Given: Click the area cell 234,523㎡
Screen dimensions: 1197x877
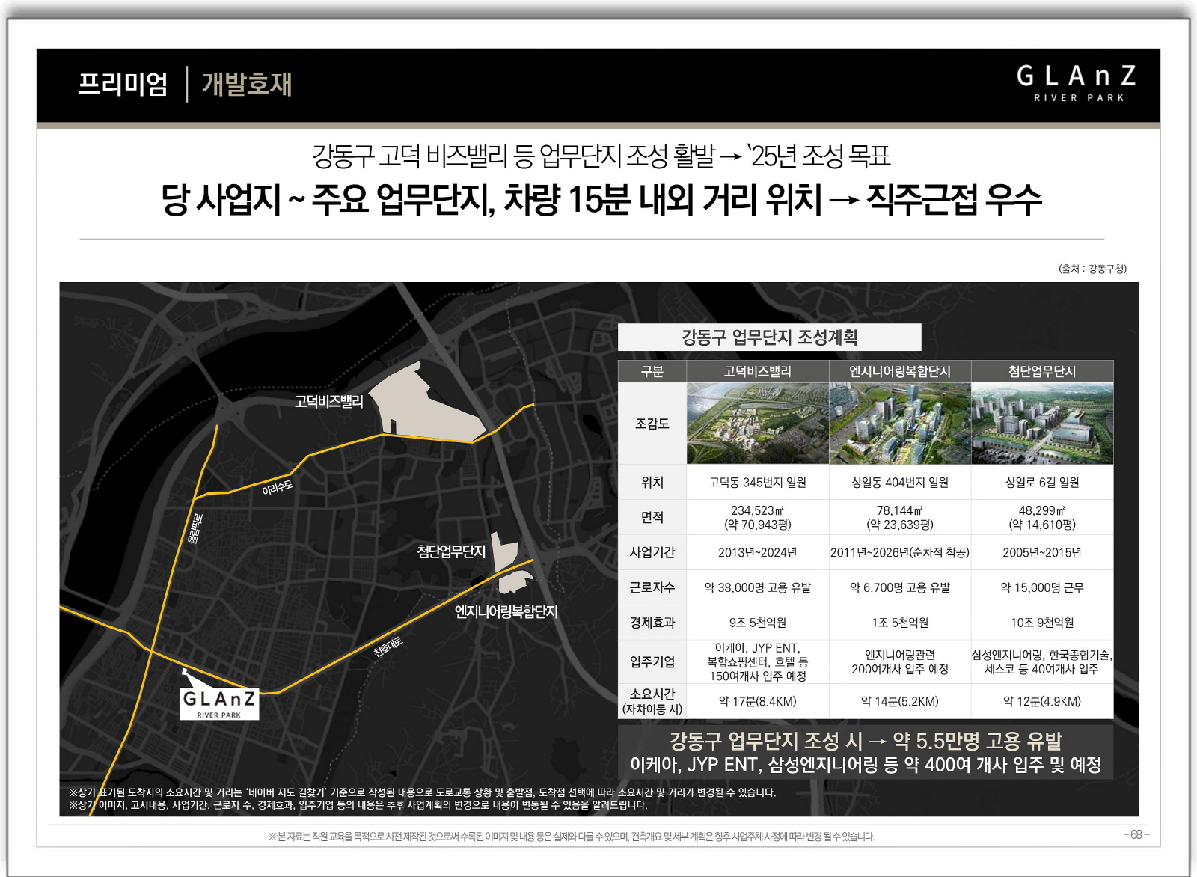Looking at the screenshot, I should point(757,517).
